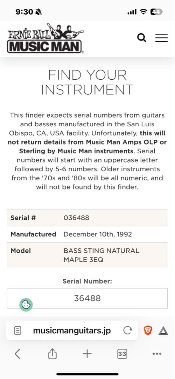This screenshot has width=175, height=379.
Task: Open the hamburger navigation menu
Action: click(x=161, y=38)
